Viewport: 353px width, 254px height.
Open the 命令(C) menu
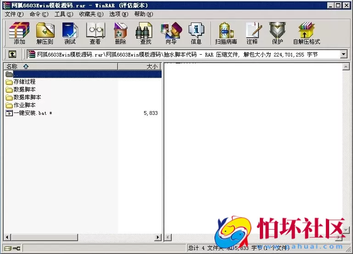click(x=39, y=14)
